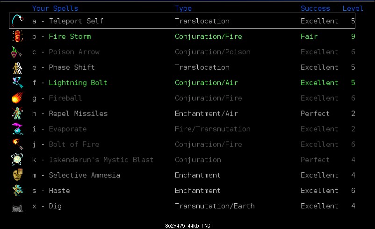
Task: Select the Bolt of Fire spell
Action: pyautogui.click(x=74, y=144)
